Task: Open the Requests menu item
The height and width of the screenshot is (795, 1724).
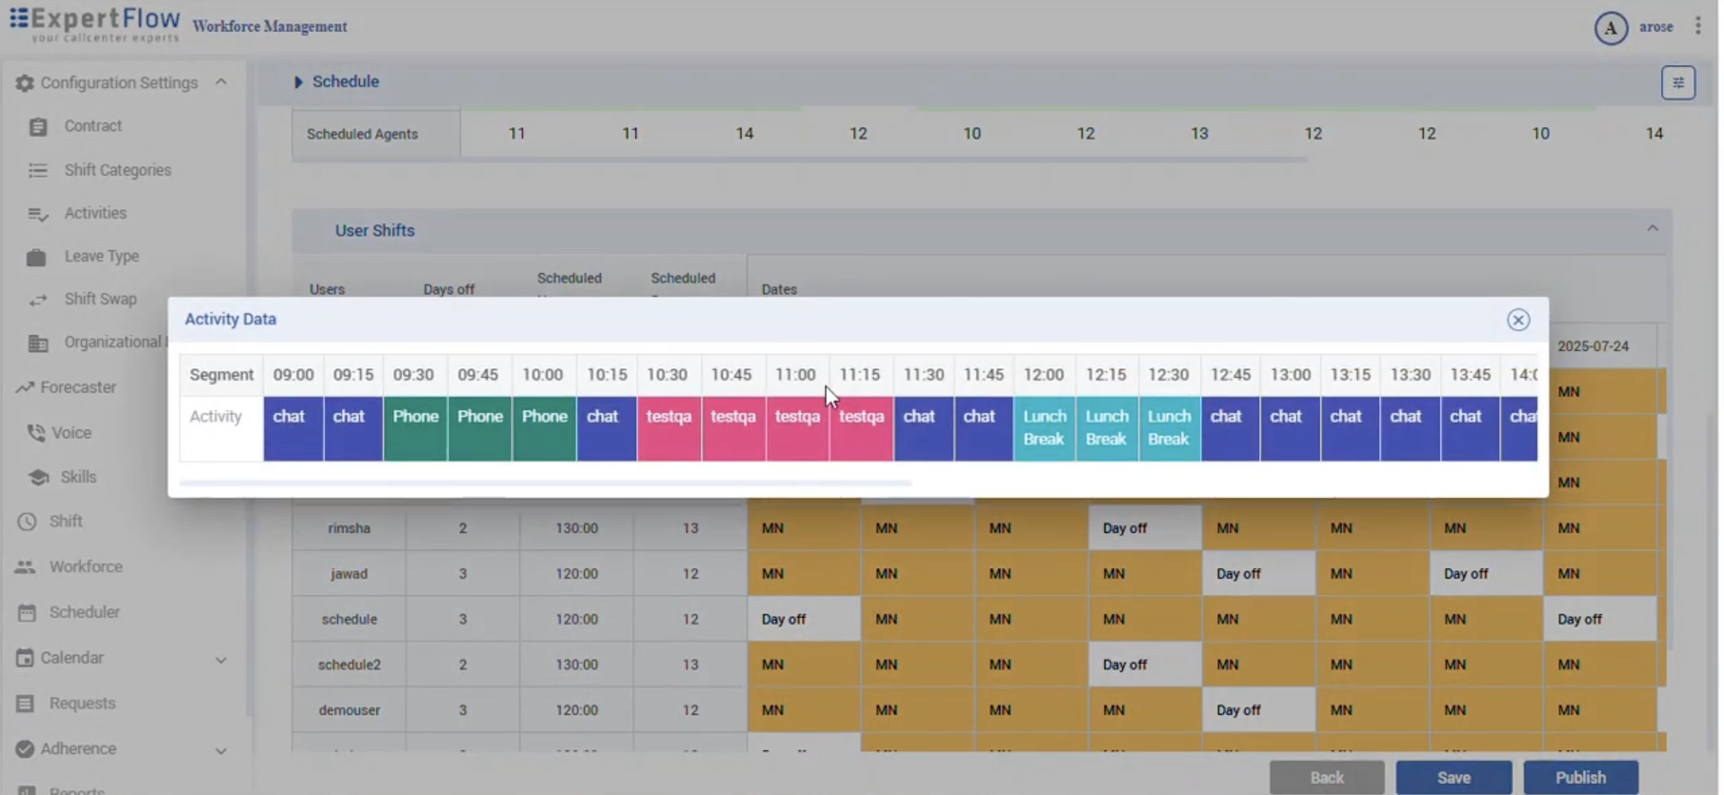Action: [82, 703]
